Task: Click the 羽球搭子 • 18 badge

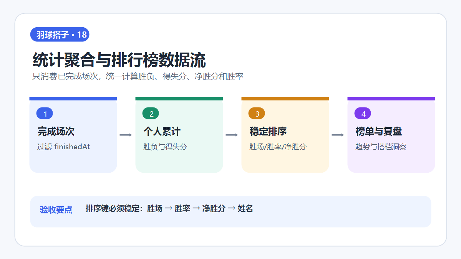Action: click(60, 35)
